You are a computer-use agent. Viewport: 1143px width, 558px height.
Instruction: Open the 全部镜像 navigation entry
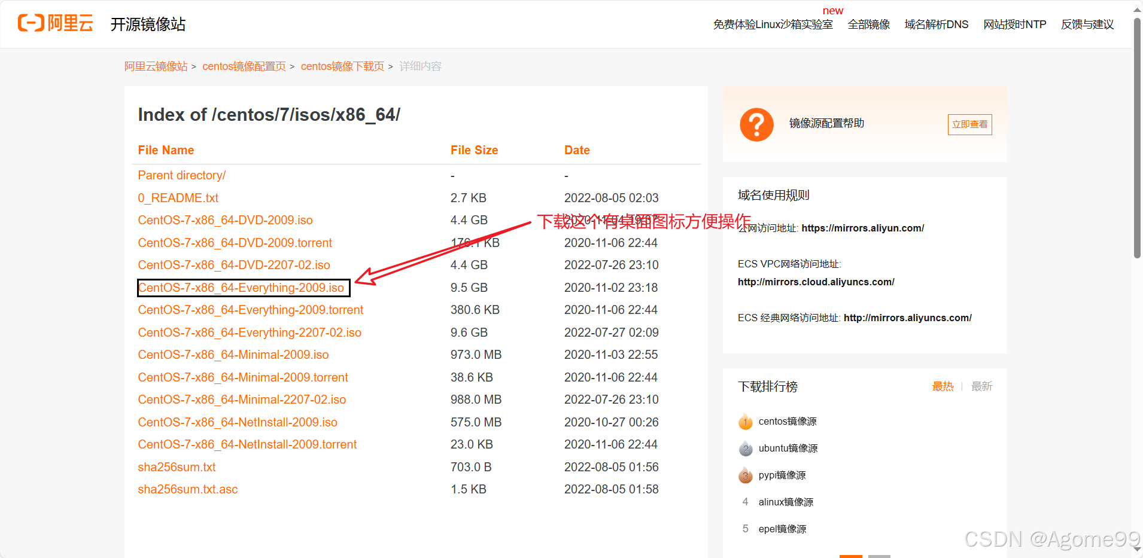868,25
